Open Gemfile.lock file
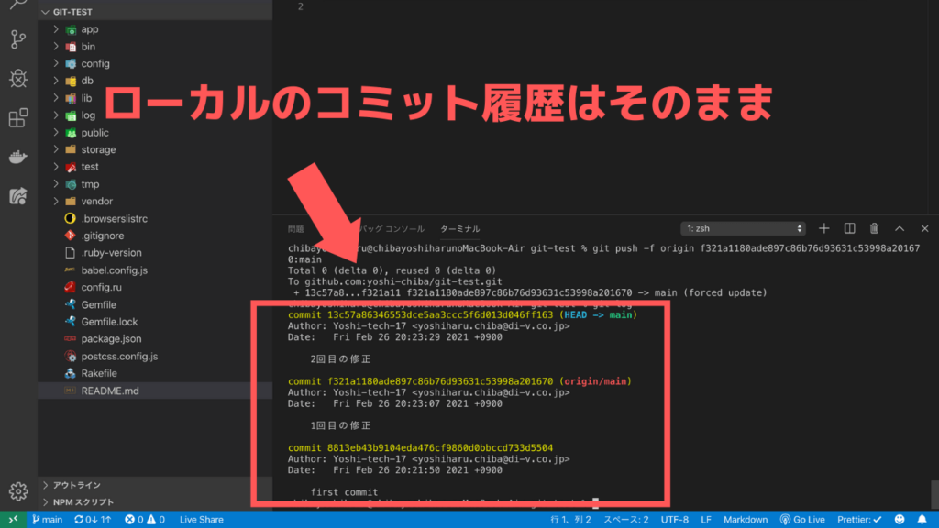Image resolution: width=939 pixels, height=528 pixels. tap(154, 322)
